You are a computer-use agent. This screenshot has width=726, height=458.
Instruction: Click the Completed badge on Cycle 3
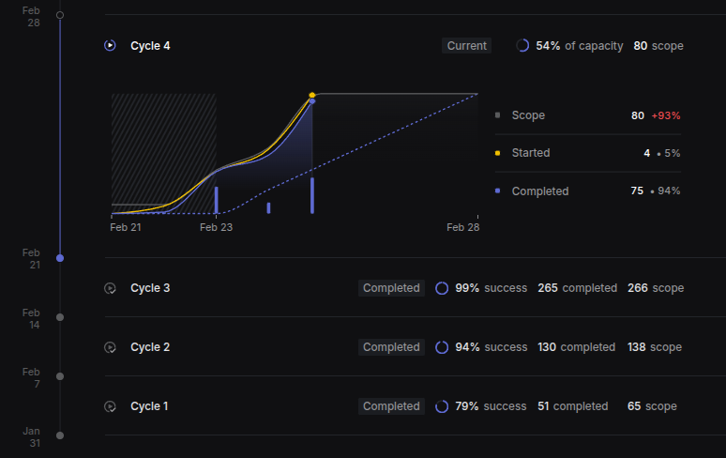click(x=391, y=288)
